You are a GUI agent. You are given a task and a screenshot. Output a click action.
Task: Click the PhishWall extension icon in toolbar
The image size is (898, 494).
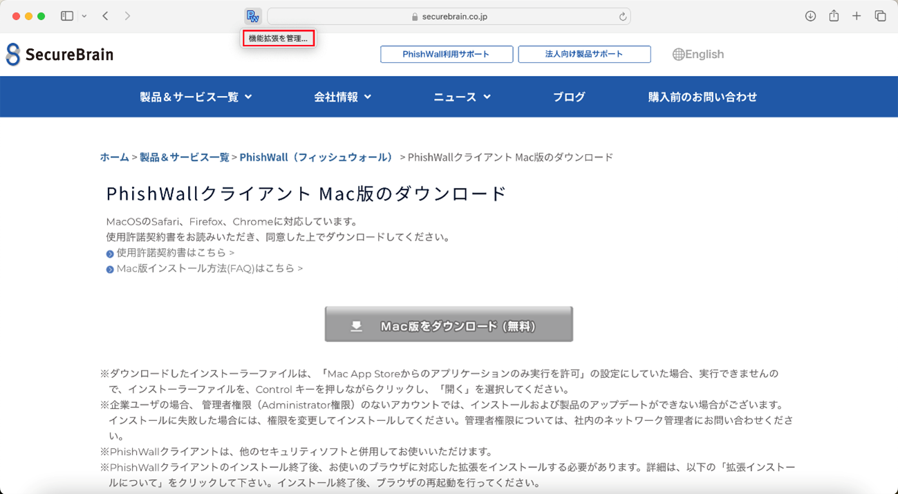coord(253,16)
